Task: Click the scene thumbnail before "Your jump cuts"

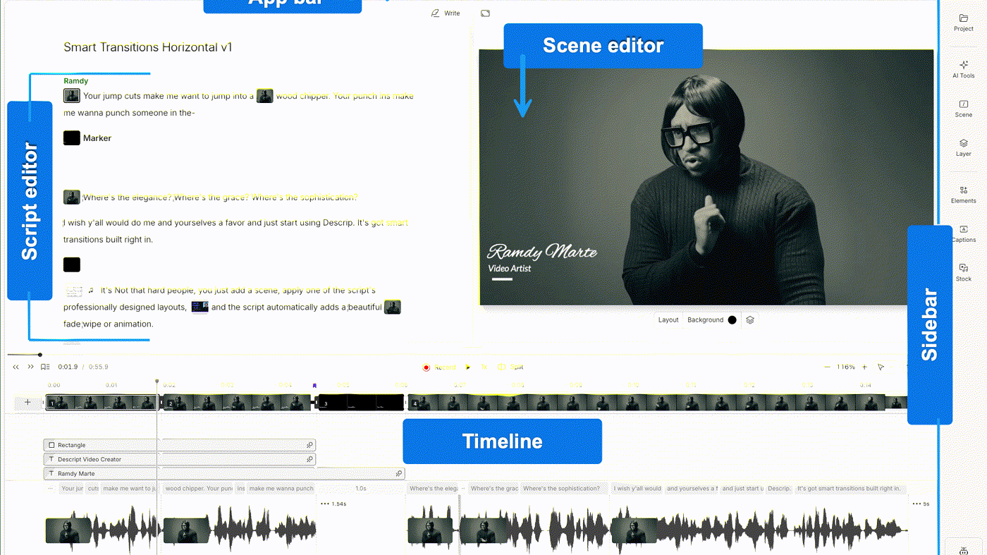Action: [72, 96]
